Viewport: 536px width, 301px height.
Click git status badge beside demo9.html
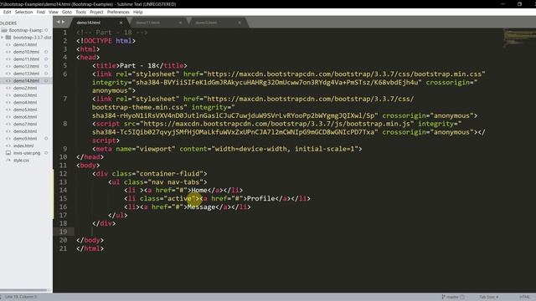click(x=46, y=139)
